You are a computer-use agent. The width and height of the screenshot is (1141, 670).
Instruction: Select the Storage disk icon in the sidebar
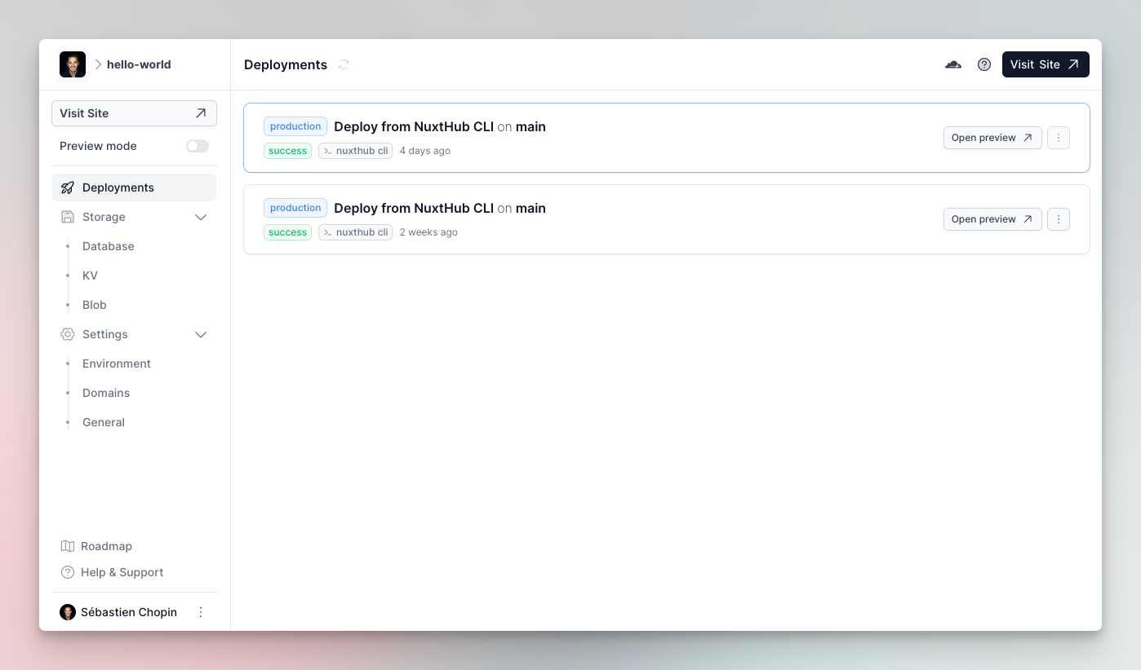(67, 217)
